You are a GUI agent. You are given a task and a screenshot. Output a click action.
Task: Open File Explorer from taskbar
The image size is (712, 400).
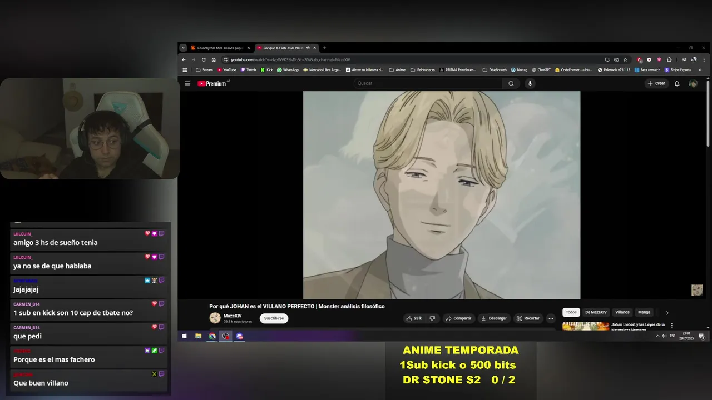click(198, 336)
